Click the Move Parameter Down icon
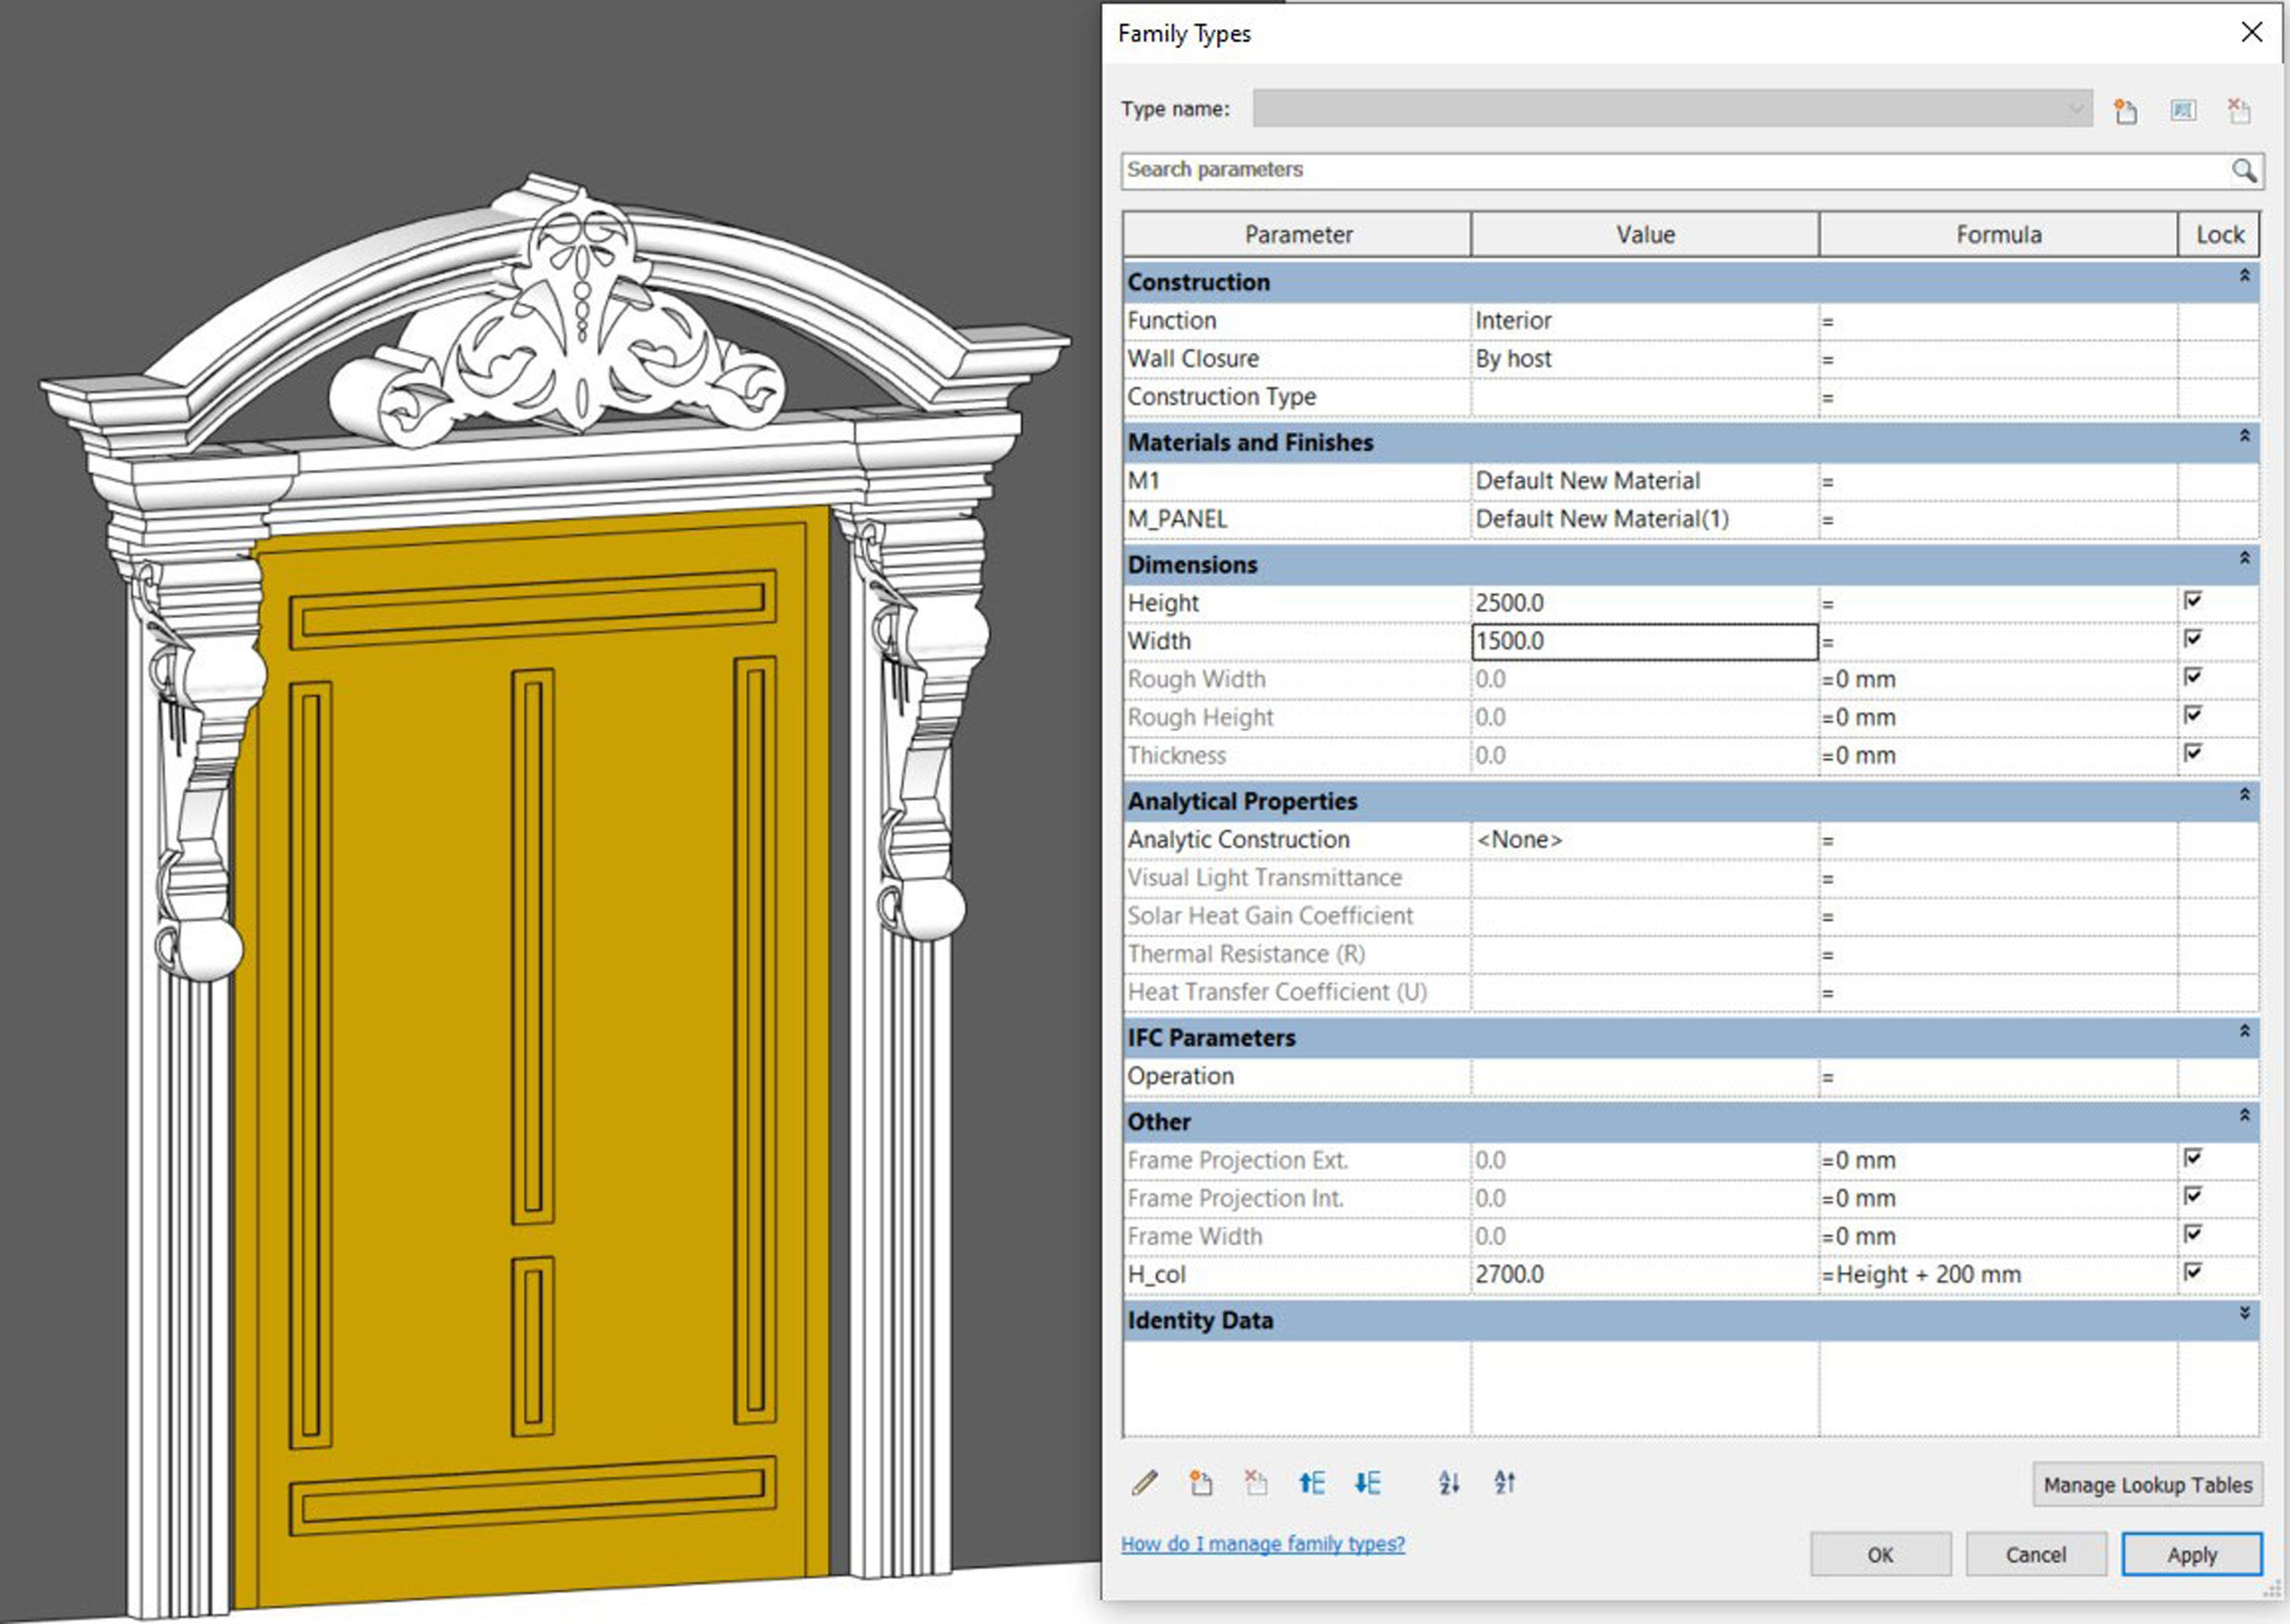 pyautogui.click(x=1367, y=1483)
